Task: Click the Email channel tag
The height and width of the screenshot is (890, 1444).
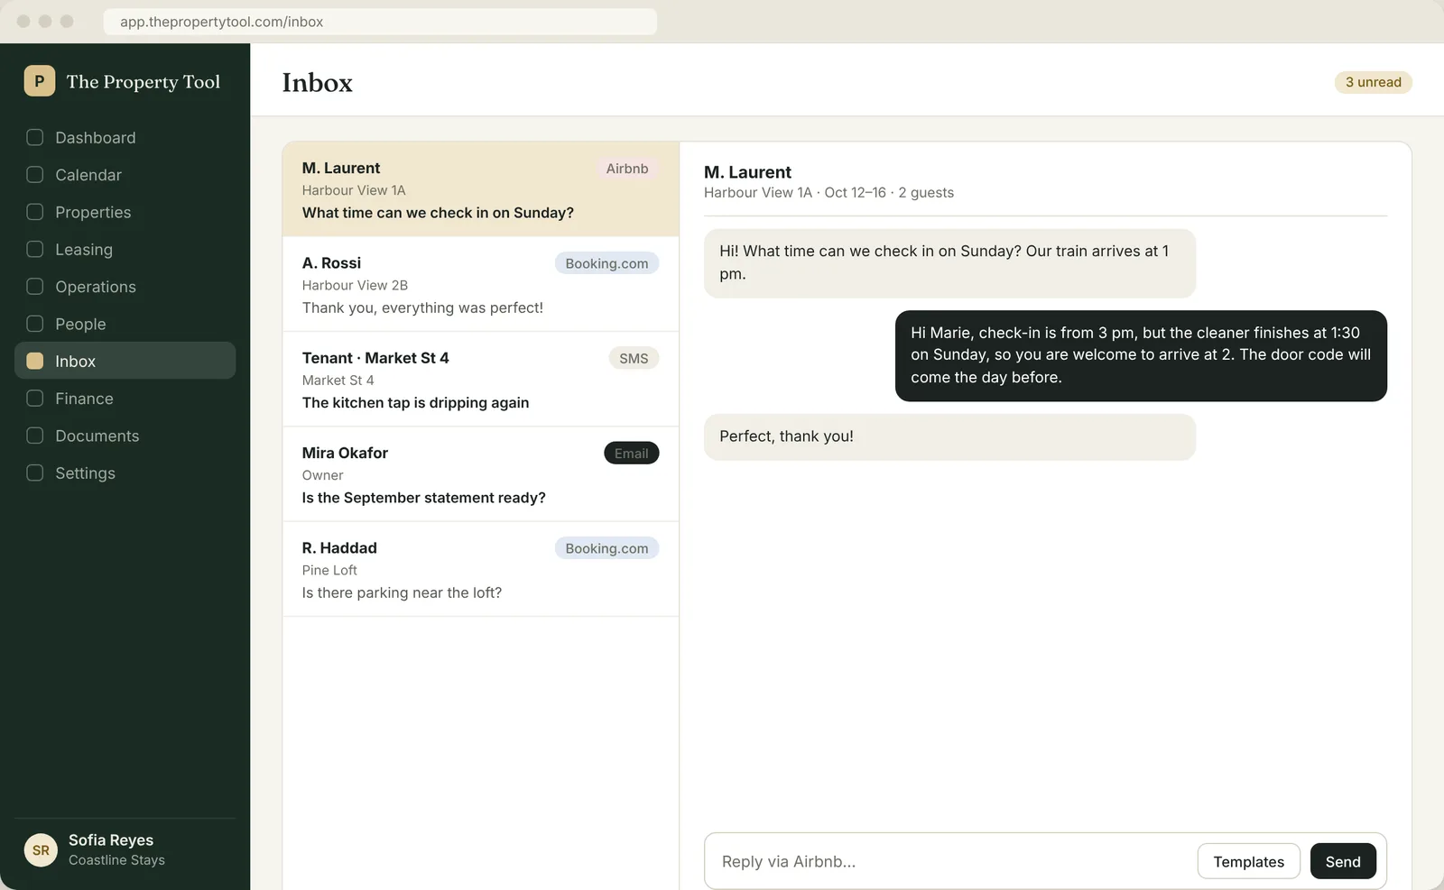Action: coord(632,454)
